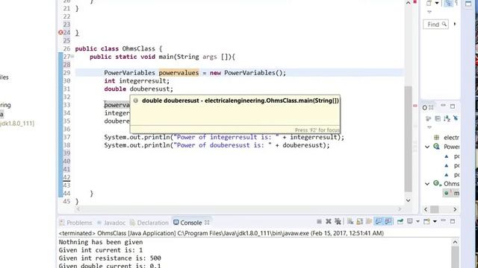Click Task List new task dropdown arrow
478x268 pixels.
pos(437,3)
